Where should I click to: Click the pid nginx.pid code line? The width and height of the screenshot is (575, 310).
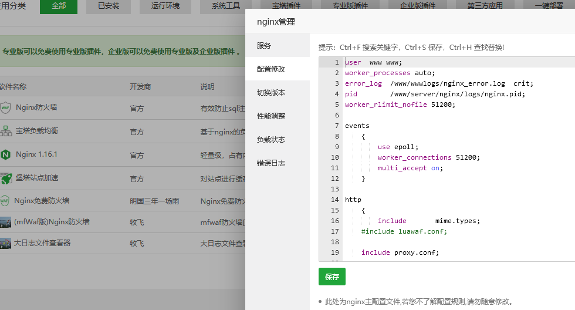(x=435, y=95)
